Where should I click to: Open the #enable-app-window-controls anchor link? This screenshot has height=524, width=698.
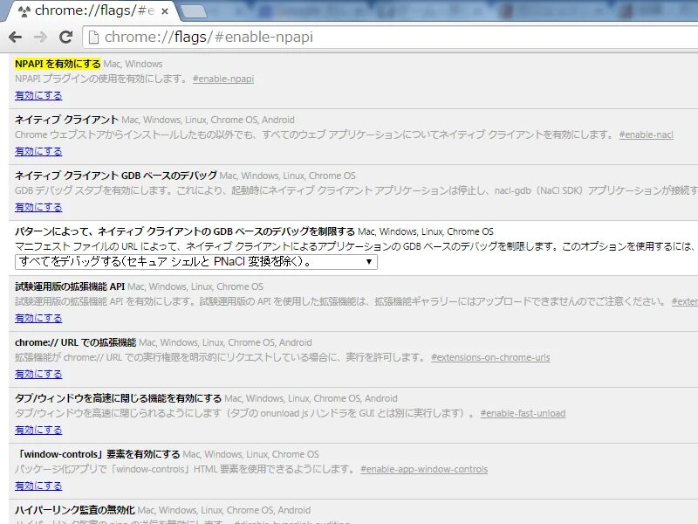point(424,469)
